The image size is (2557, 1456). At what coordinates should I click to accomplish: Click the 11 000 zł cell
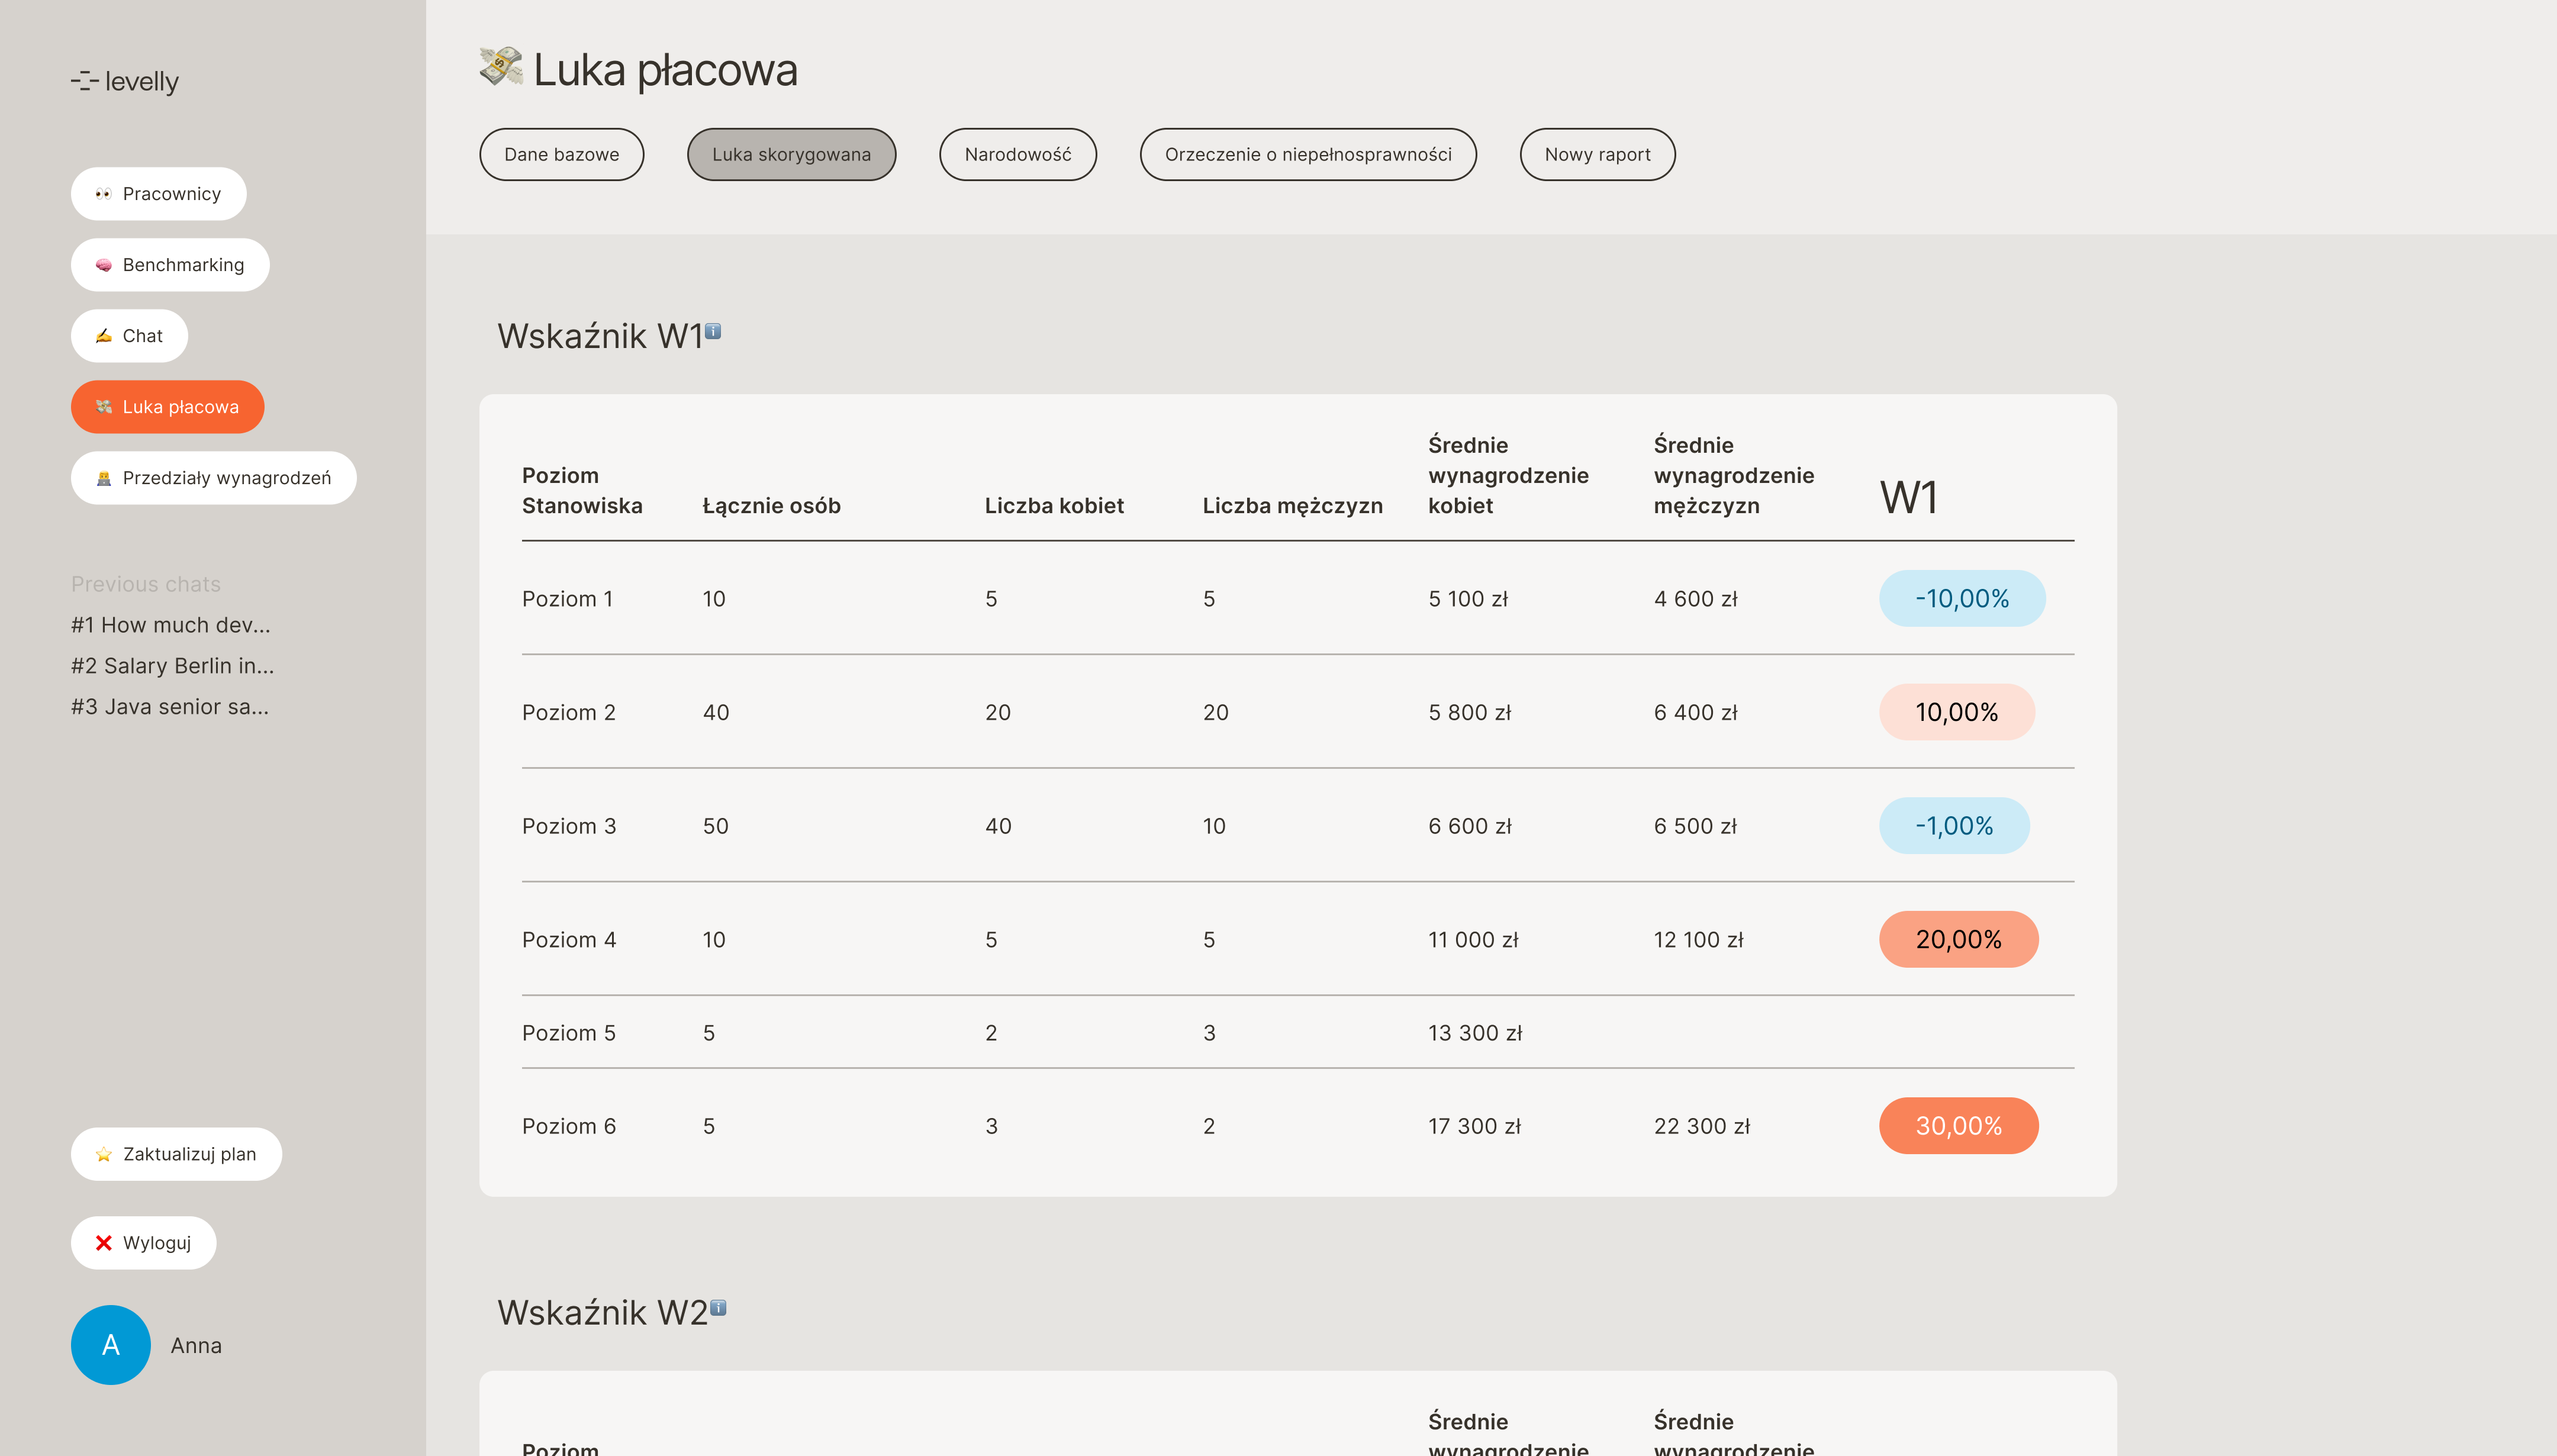coord(1473,940)
